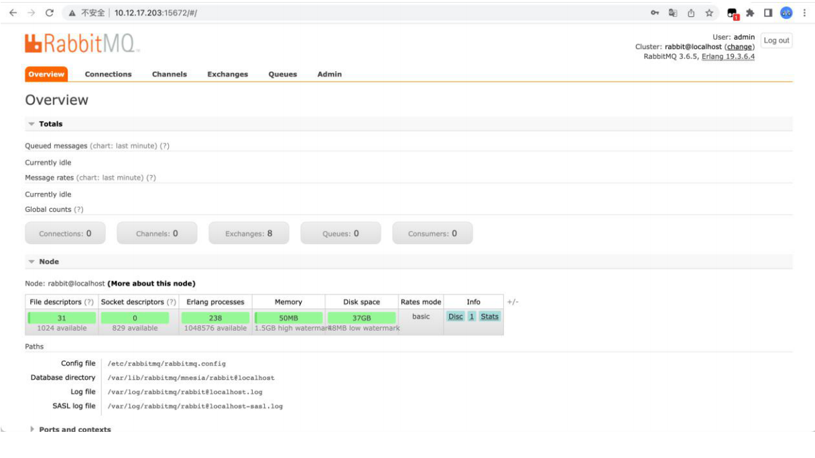
Task: Click the cluster name change link
Action: [x=739, y=47]
